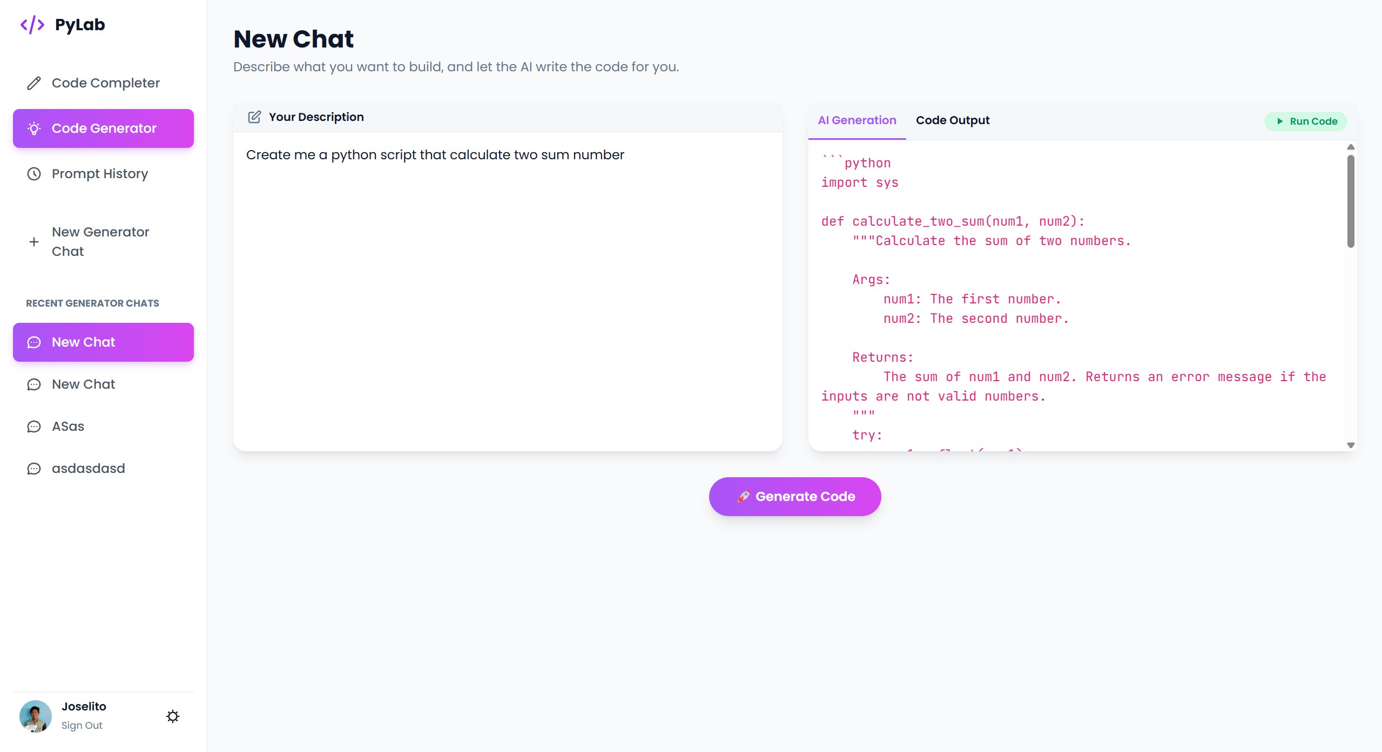Image resolution: width=1382 pixels, height=752 pixels.
Task: Select the AI Generation tab
Action: pyautogui.click(x=857, y=120)
